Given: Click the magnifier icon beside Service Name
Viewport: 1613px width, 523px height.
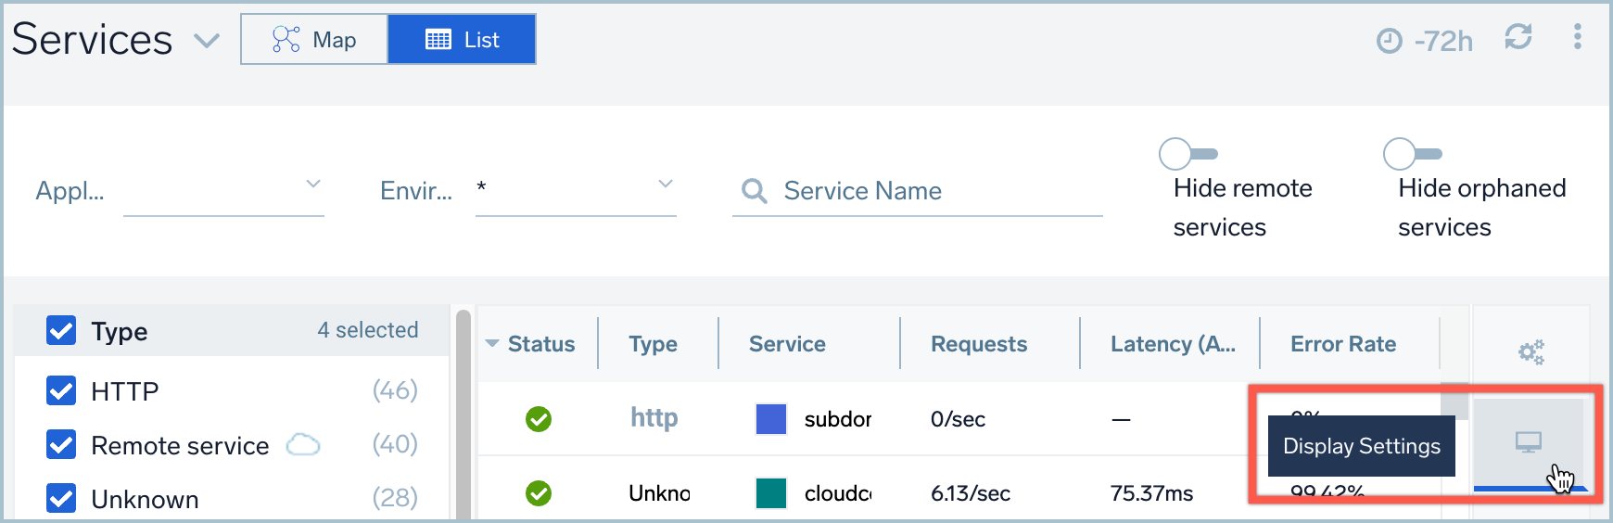Looking at the screenshot, I should coord(755,191).
